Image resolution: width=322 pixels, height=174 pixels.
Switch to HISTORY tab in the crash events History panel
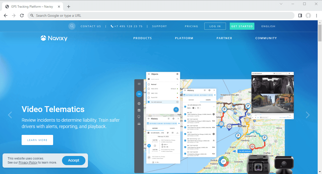(x=191, y=100)
